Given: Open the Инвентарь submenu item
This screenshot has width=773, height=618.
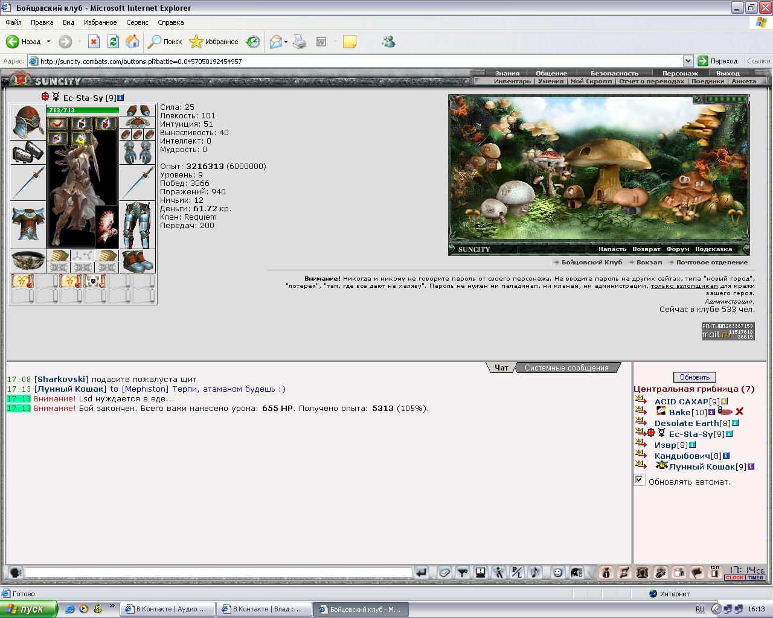Looking at the screenshot, I should tap(512, 81).
